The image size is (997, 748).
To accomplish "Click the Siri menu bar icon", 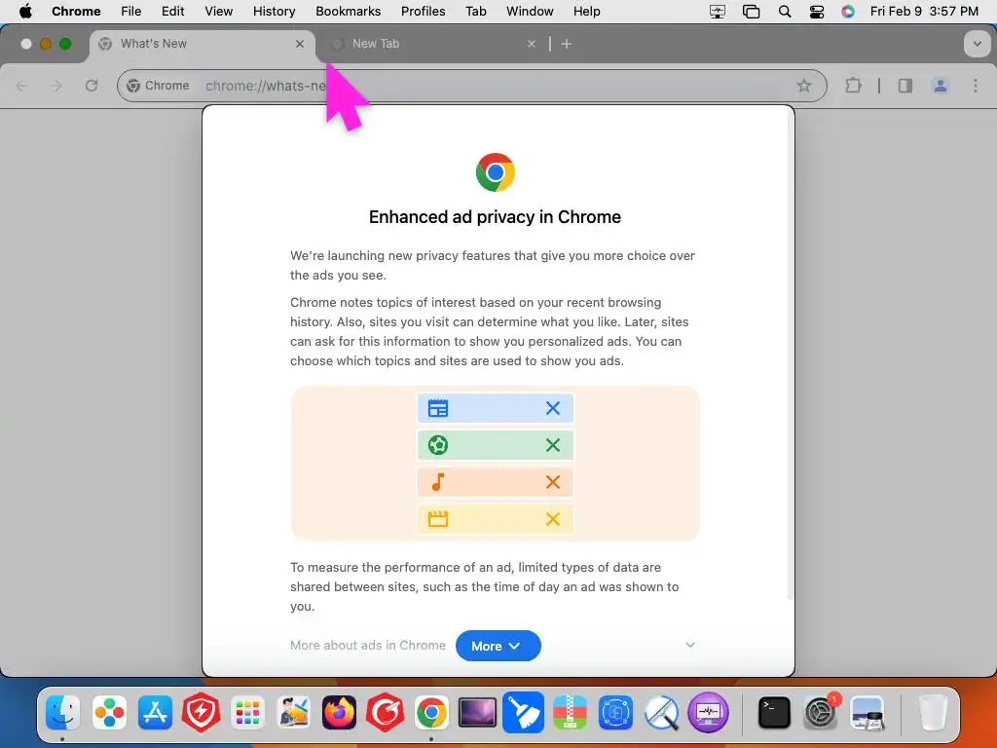I will [848, 12].
